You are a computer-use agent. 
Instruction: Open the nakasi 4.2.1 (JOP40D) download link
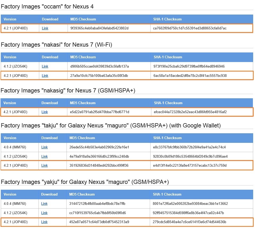pos(45,76)
